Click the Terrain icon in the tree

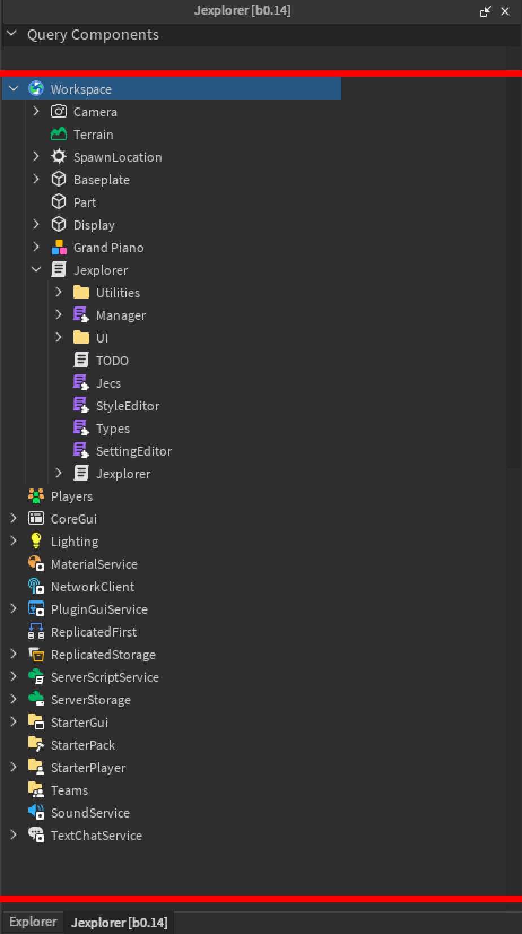[59, 134]
